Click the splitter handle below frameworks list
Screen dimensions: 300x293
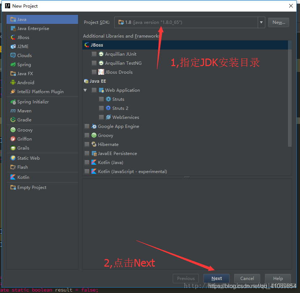[x=187, y=177]
